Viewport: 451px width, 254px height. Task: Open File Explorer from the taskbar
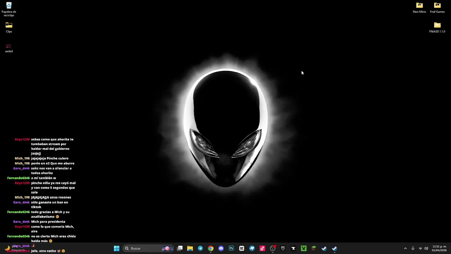click(x=190, y=248)
